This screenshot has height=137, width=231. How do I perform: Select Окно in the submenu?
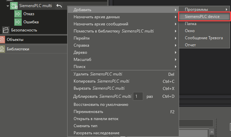pyautogui.click(x=204, y=31)
